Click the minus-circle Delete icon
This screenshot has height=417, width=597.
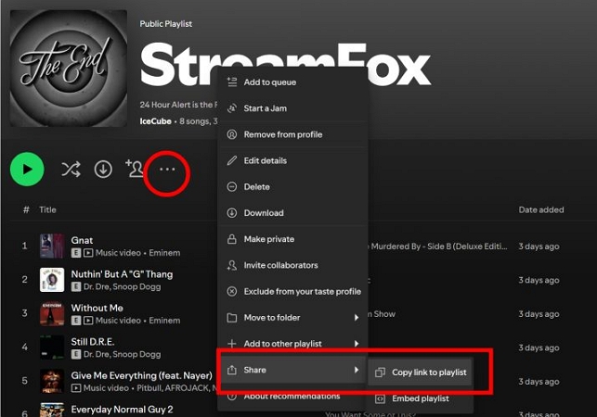(232, 186)
